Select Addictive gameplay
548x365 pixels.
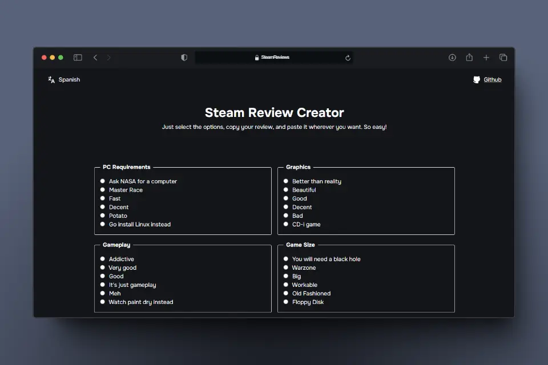point(102,259)
